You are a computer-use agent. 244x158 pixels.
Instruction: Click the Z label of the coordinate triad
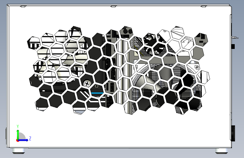[30, 138]
